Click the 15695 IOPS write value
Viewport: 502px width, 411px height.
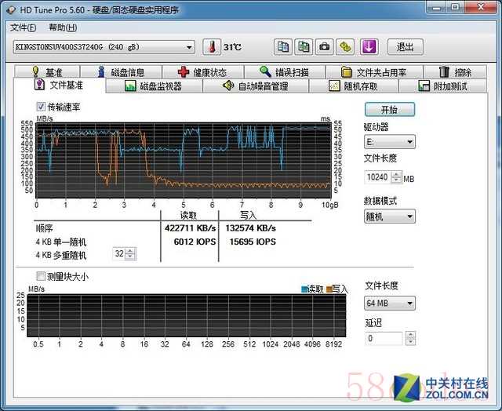coord(253,242)
